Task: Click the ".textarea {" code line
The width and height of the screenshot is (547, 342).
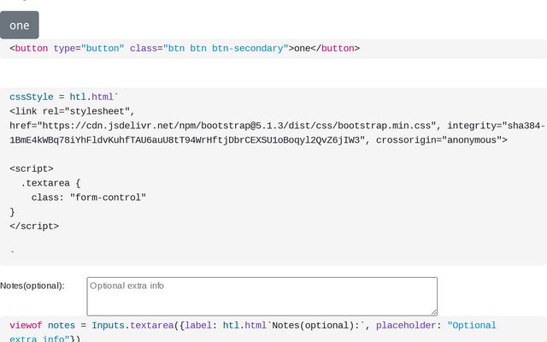Action: [x=50, y=183]
